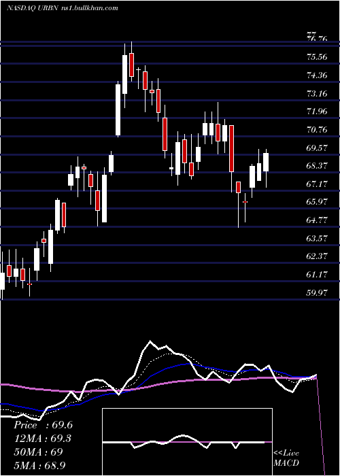The image size is (340, 476).
Task: Select the Price : 69.6 readout
Action: pos(43,425)
